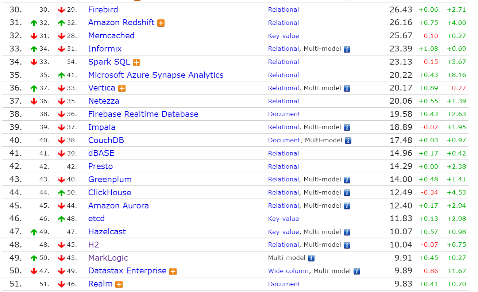Viewport: 478px width, 292px height.
Task: Click the Greenplum link
Action: 110,180
